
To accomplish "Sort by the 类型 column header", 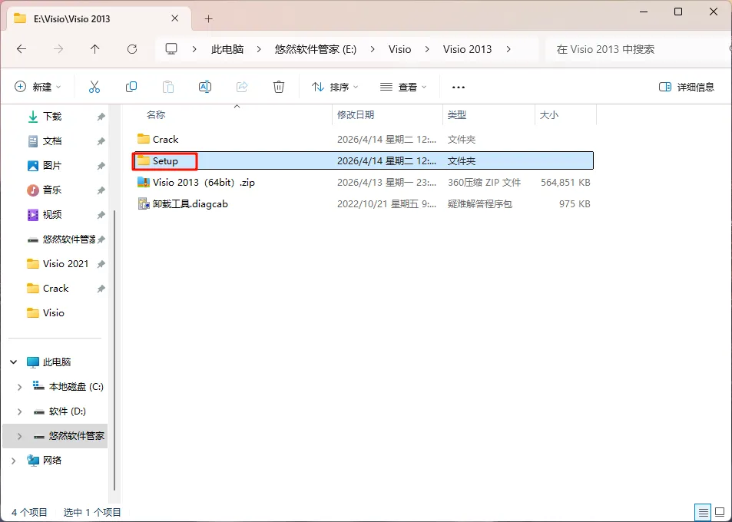I will point(456,114).
